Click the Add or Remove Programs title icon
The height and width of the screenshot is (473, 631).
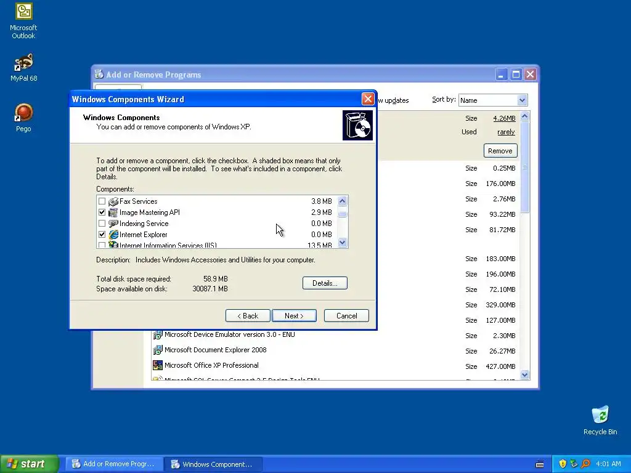(99, 75)
